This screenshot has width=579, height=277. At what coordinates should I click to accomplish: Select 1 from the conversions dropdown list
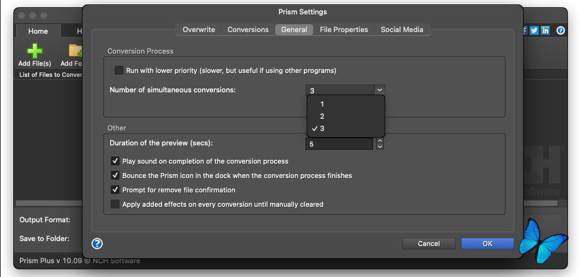tap(322, 104)
